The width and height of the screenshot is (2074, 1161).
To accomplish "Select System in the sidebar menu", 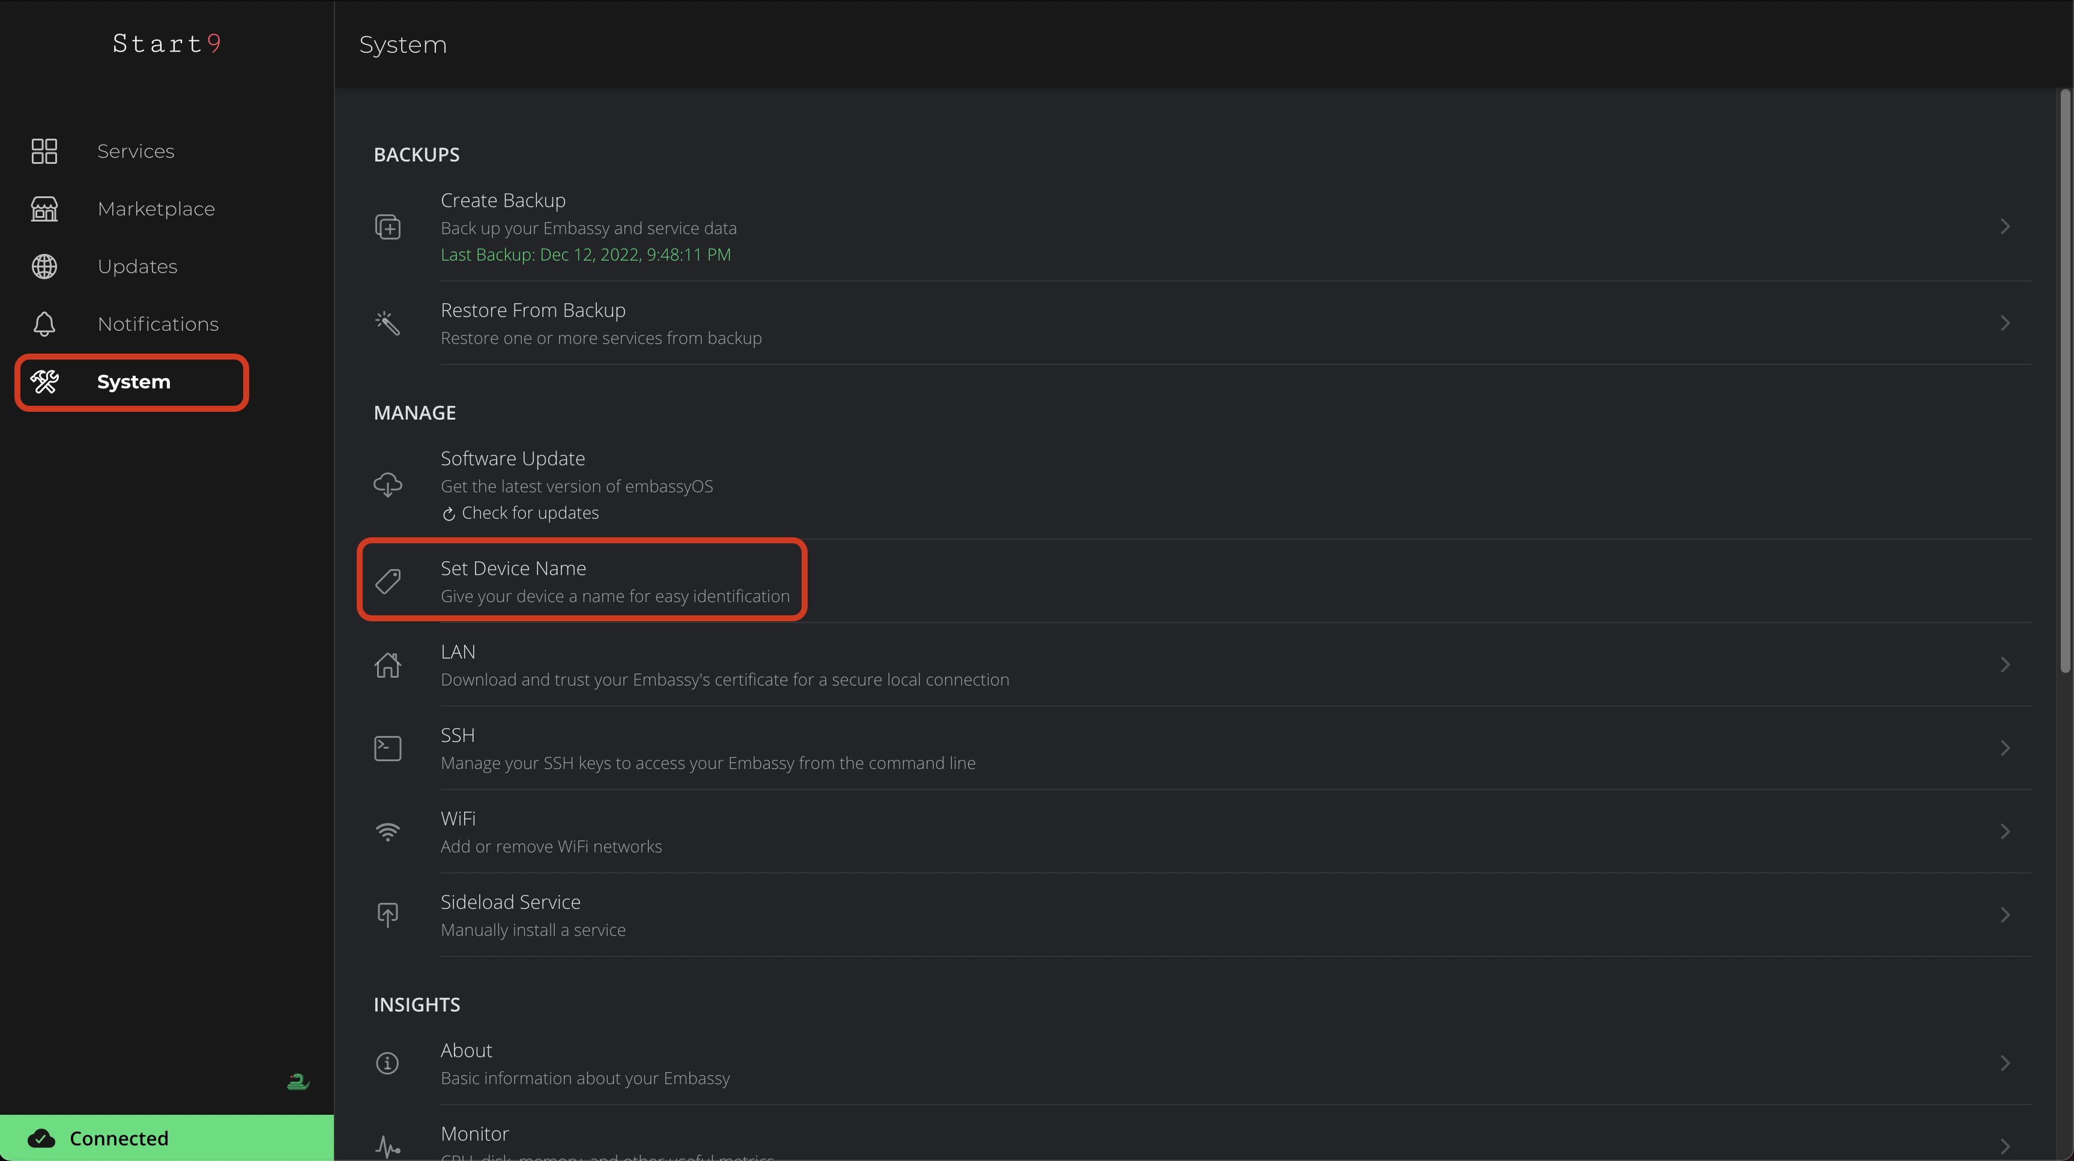I will 133,382.
